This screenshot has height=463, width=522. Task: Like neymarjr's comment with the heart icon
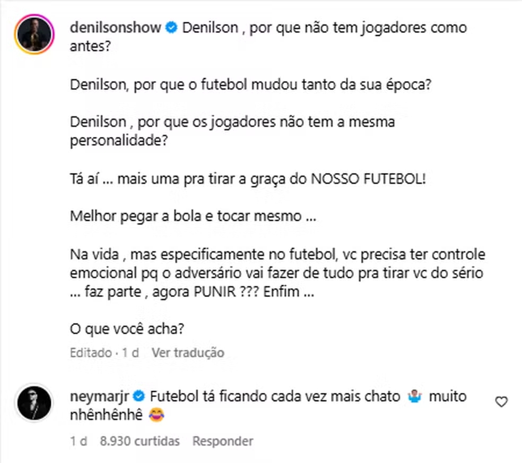coord(501,402)
